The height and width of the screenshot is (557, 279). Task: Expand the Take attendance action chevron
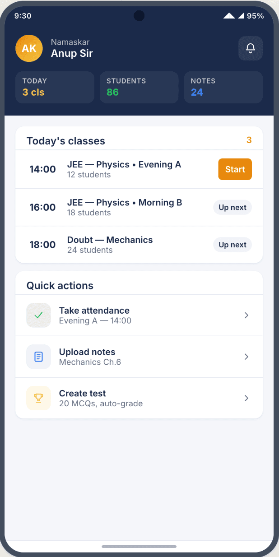coord(246,315)
